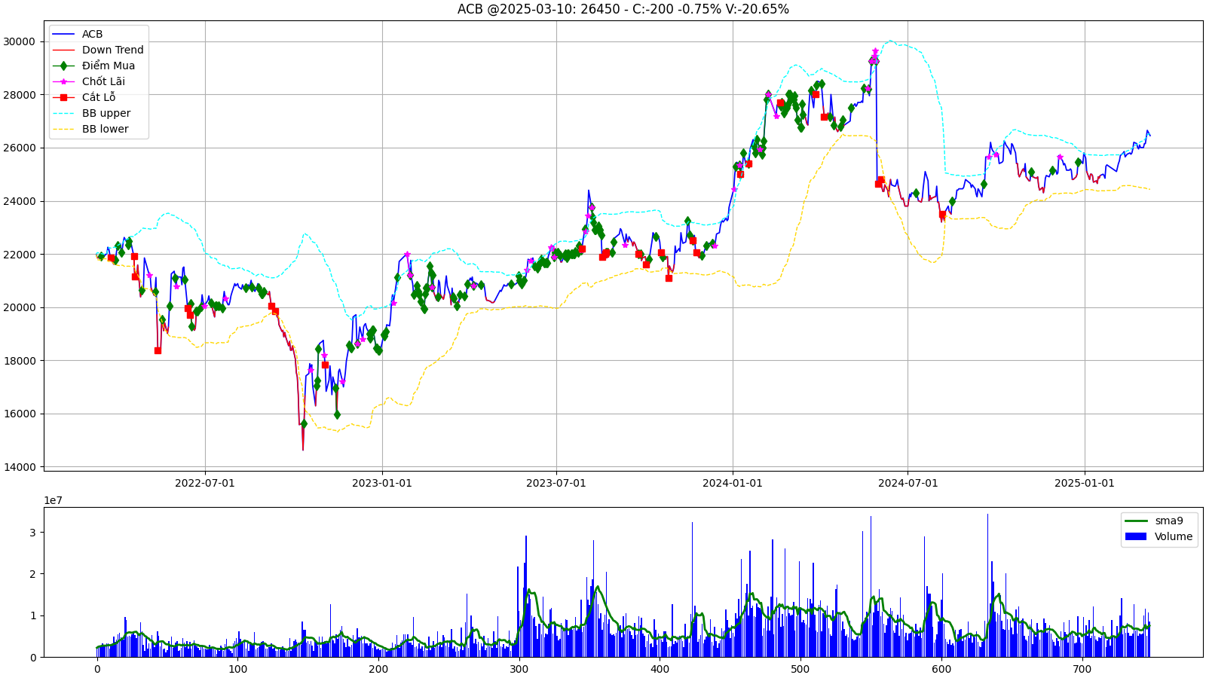Screen dimensions: 1206x678
Task: Click the 2024-01-01 date label
Action: pos(733,483)
